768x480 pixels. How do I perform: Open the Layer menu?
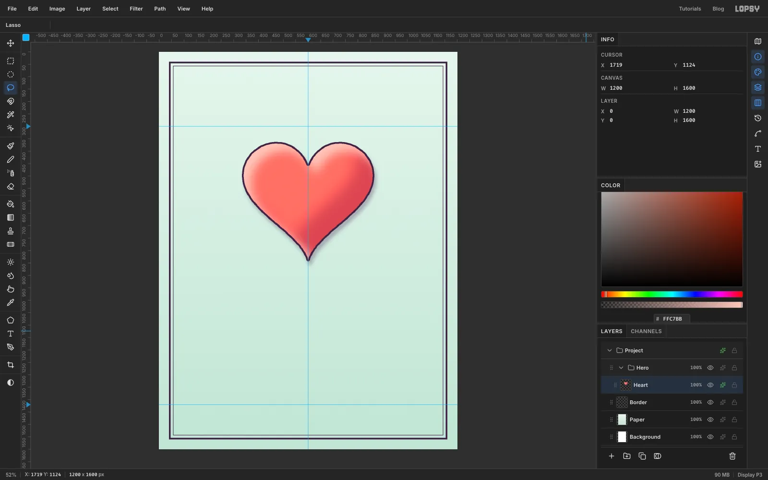coord(84,9)
